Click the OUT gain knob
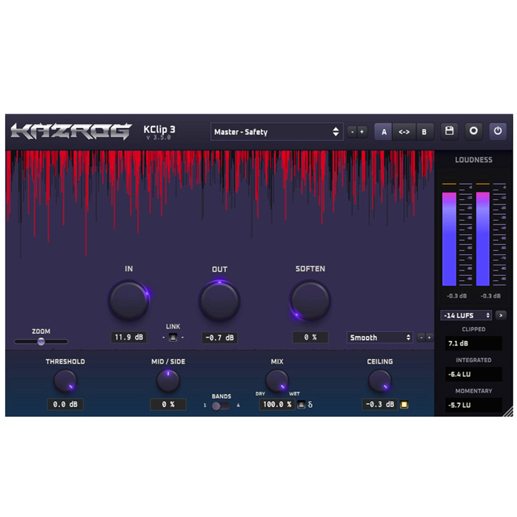Screen dimensions: 517x517 click(219, 300)
